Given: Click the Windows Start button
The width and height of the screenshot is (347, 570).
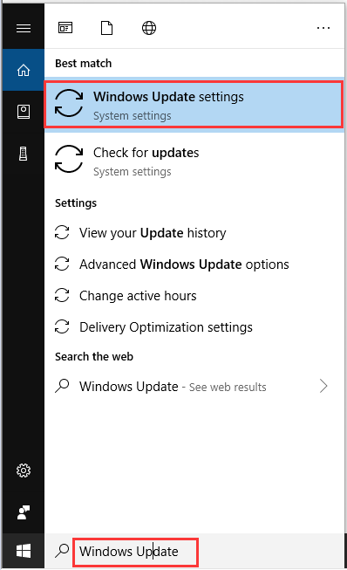Looking at the screenshot, I should point(24,551).
